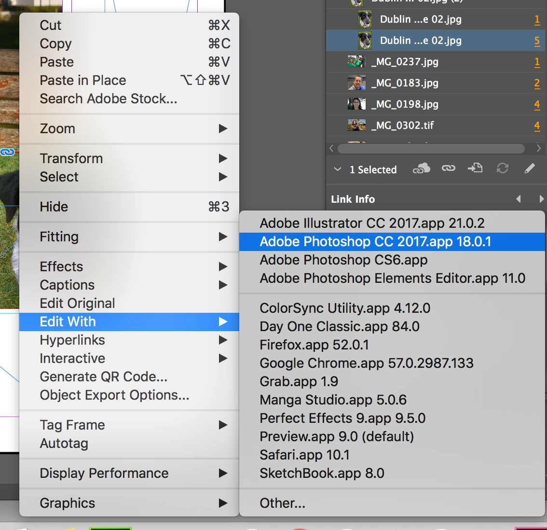Select Edit Original menu item
The width and height of the screenshot is (547, 530).
[x=129, y=304]
